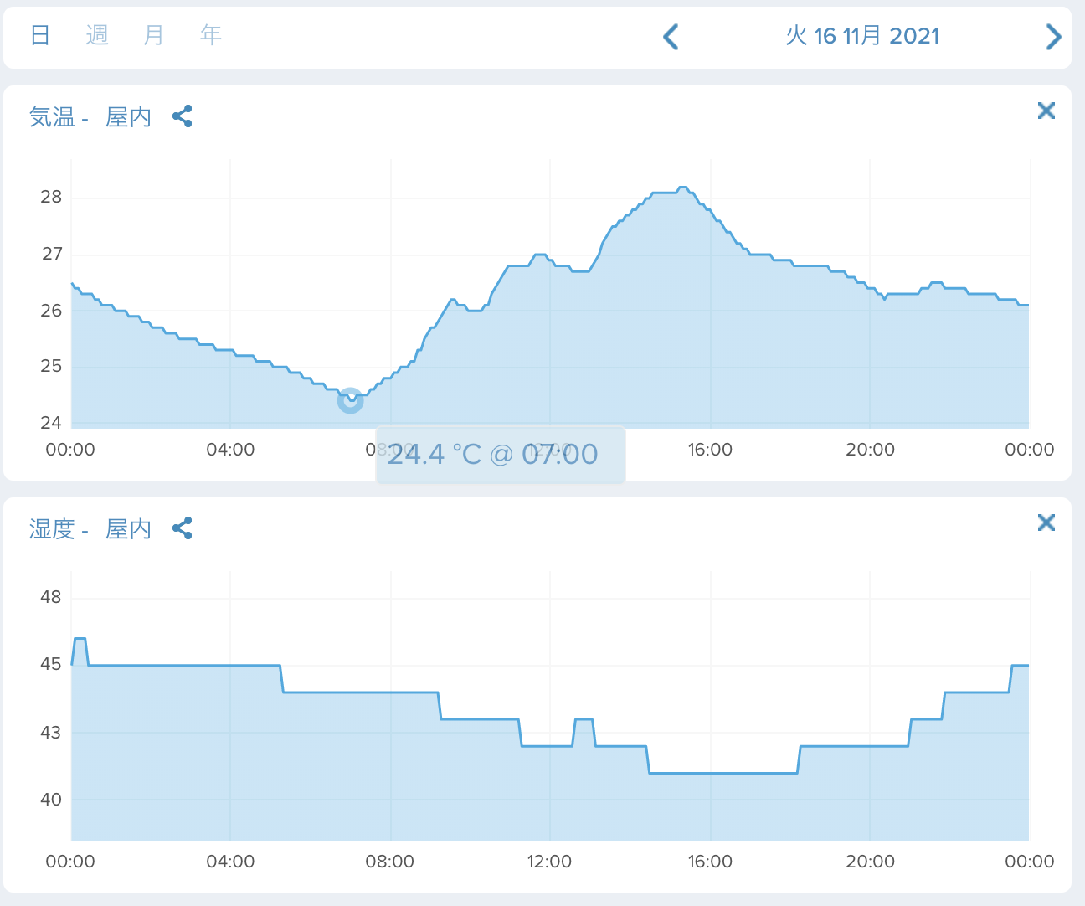Share the indoor temperature (気温) chart
Viewport: 1085px width, 906px height.
tap(183, 116)
